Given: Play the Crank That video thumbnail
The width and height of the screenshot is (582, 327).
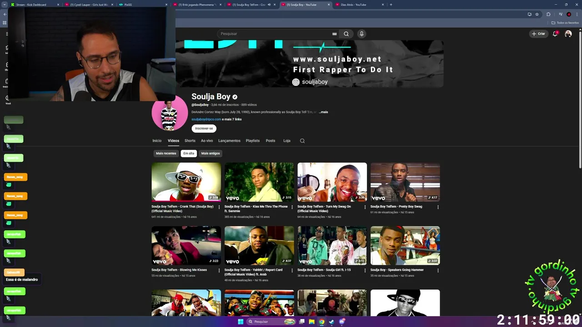Looking at the screenshot, I should coord(186,182).
